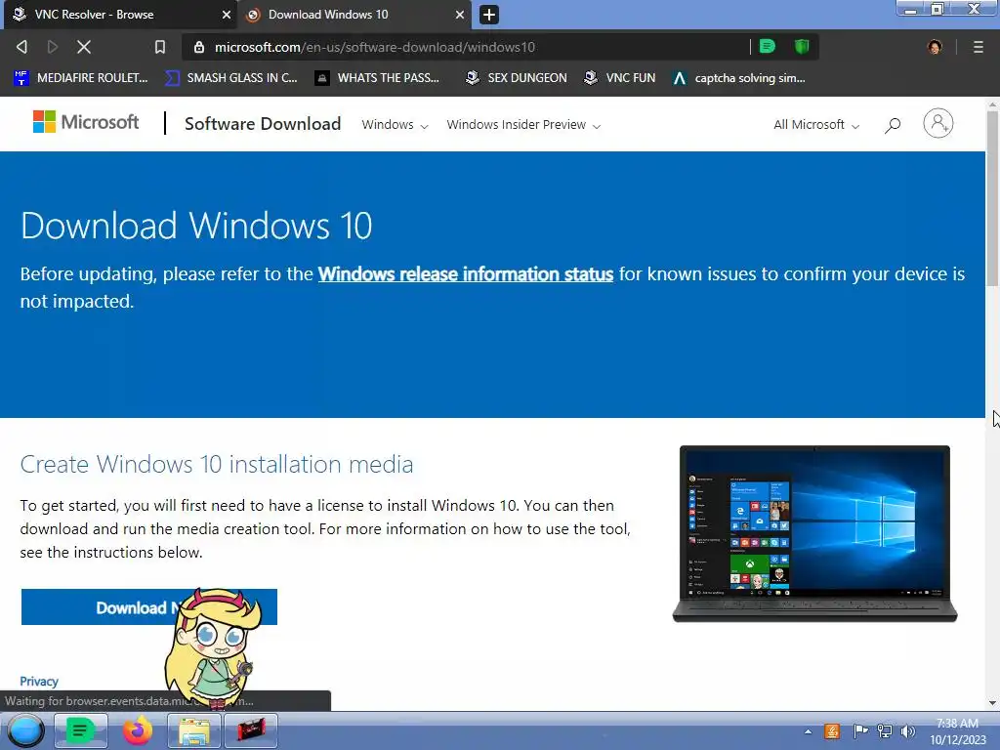Open File Explorer from the taskbar

(194, 730)
